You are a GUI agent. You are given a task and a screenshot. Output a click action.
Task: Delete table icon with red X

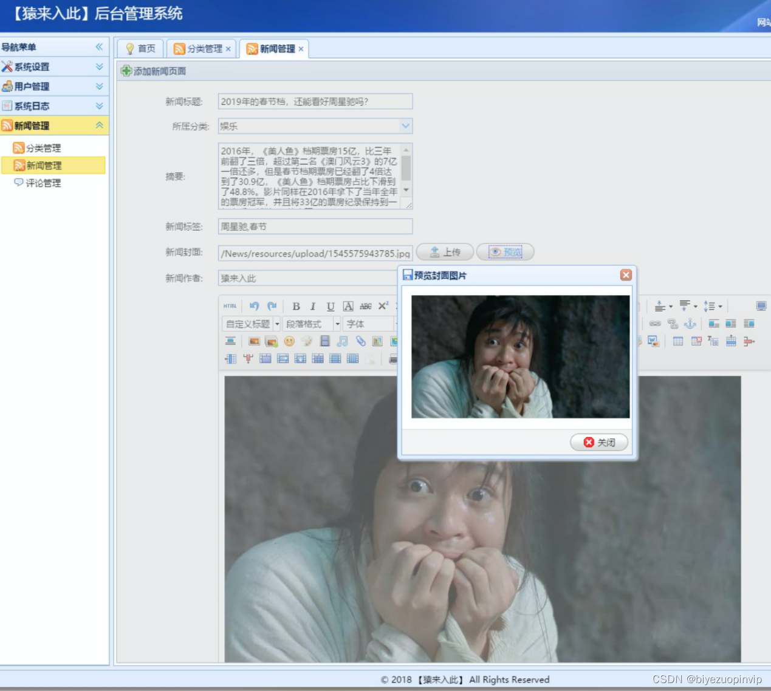pyautogui.click(x=696, y=341)
